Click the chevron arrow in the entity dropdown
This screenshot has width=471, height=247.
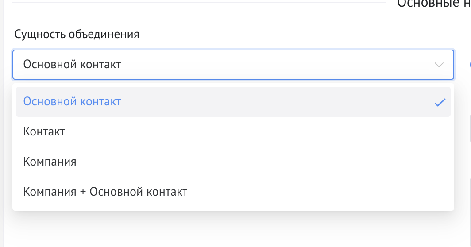click(439, 65)
